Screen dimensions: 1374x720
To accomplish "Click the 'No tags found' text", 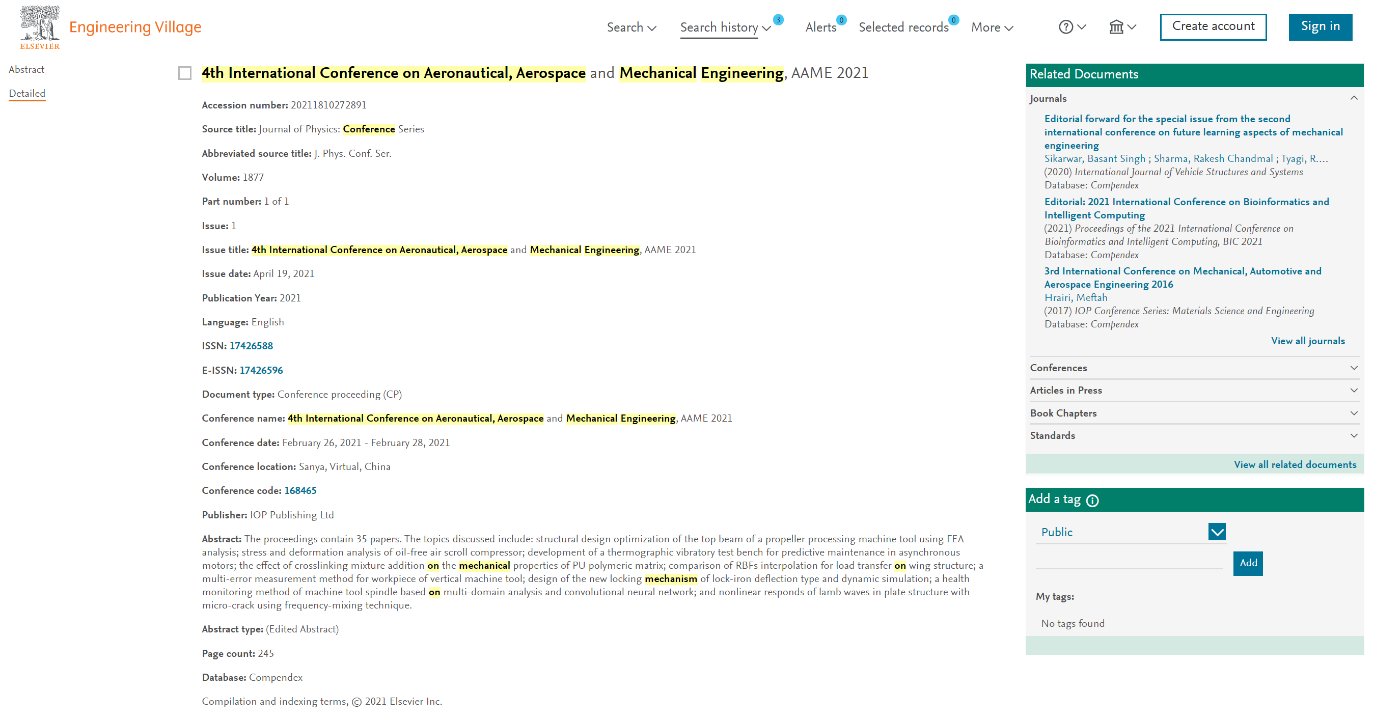I will 1071,623.
